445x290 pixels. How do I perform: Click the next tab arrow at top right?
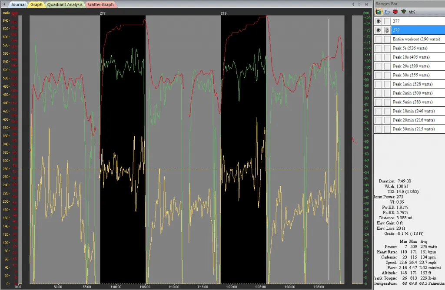(359, 4)
